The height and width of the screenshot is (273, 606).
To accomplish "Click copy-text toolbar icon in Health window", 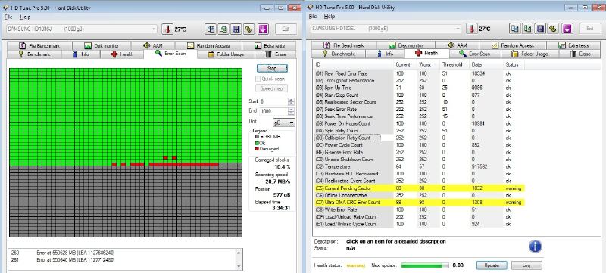I will 514,29.
